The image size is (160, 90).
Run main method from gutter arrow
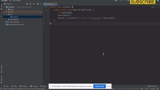(46, 10)
